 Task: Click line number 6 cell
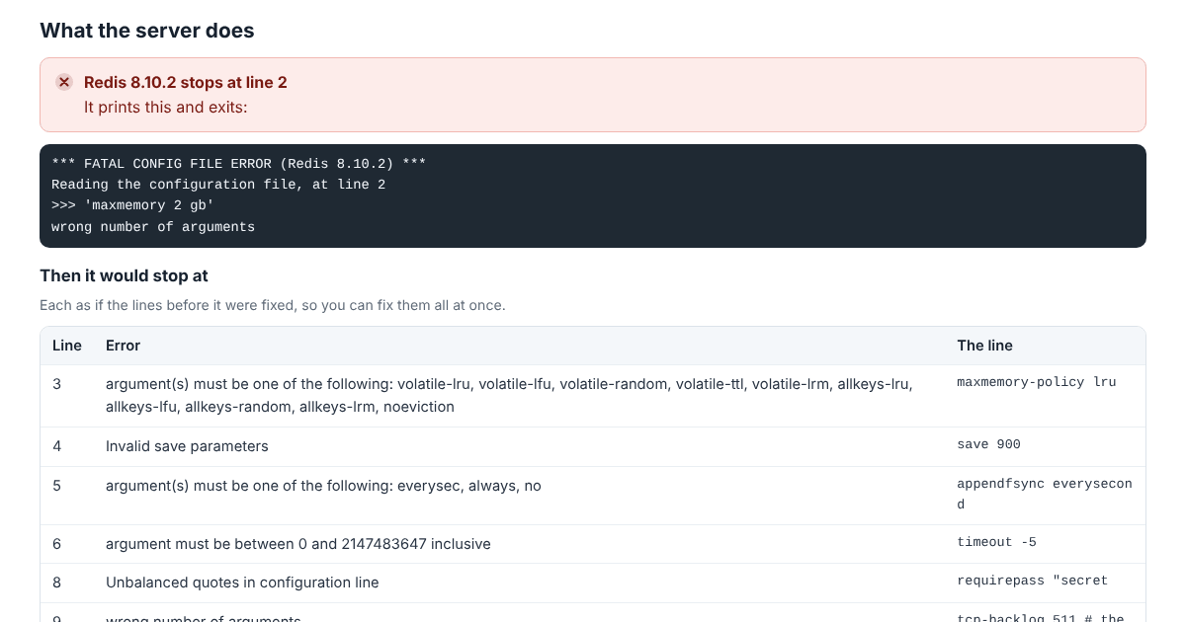[x=57, y=544]
